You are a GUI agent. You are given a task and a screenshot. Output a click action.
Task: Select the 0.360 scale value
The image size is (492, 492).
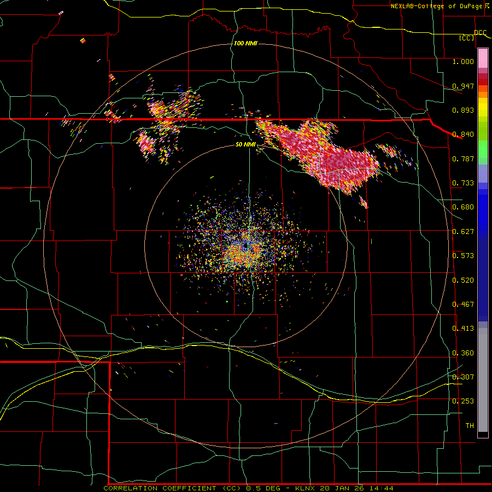463,353
